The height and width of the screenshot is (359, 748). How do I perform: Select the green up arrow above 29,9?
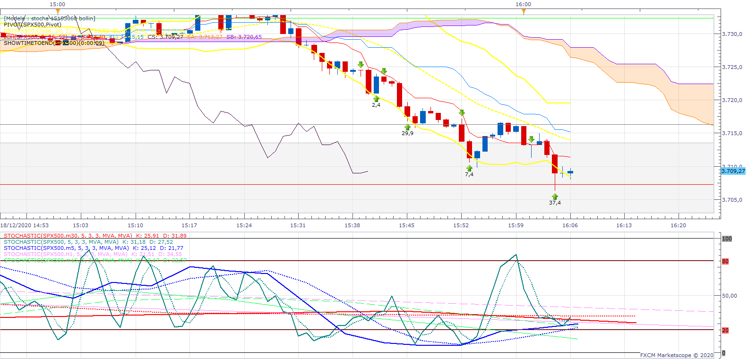click(407, 127)
